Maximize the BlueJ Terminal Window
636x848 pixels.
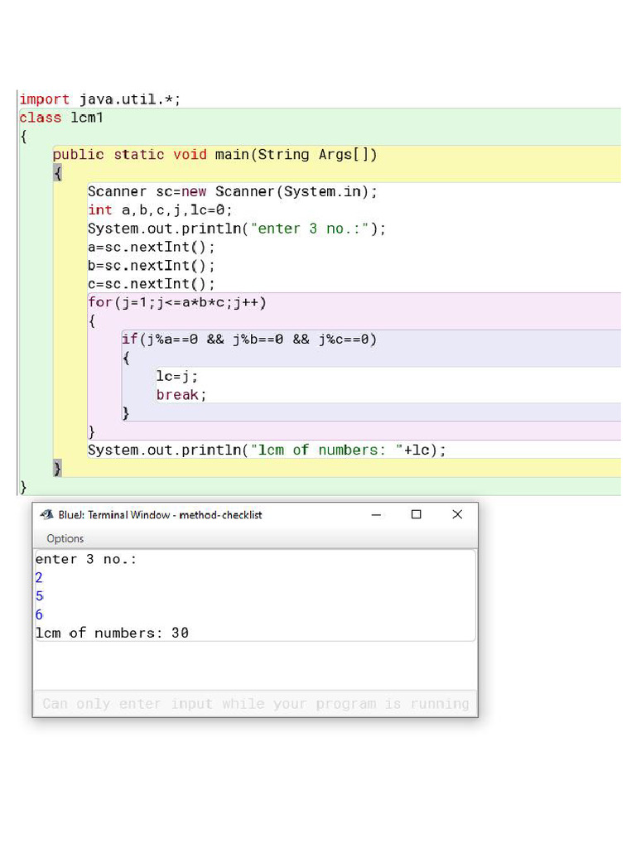416,514
